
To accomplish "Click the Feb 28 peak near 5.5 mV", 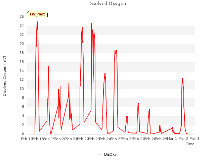I will pos(149,109).
